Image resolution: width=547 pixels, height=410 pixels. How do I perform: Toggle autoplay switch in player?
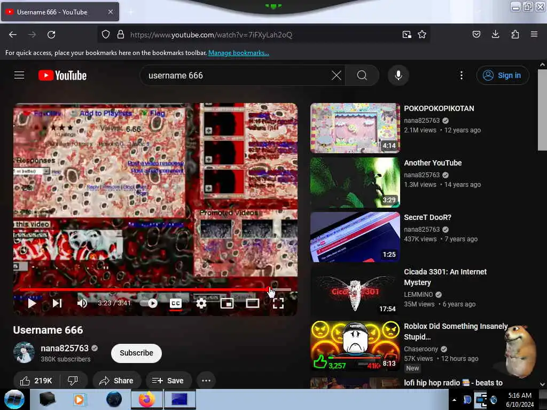click(x=149, y=303)
